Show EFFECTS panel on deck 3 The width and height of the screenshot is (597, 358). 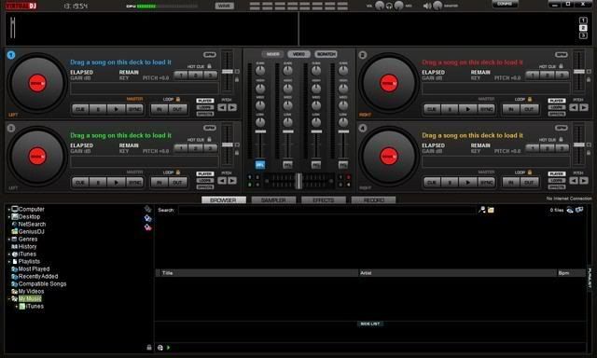click(205, 187)
